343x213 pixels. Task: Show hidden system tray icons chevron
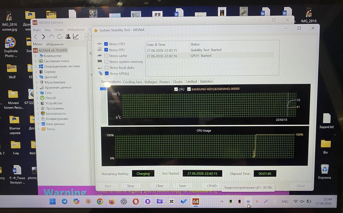point(222,201)
